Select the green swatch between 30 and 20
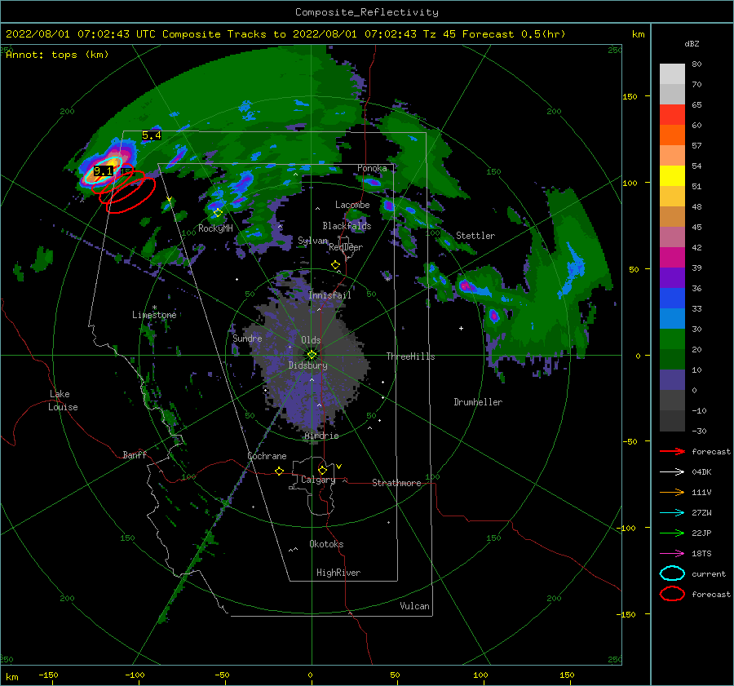This screenshot has height=686, width=734. tap(672, 339)
